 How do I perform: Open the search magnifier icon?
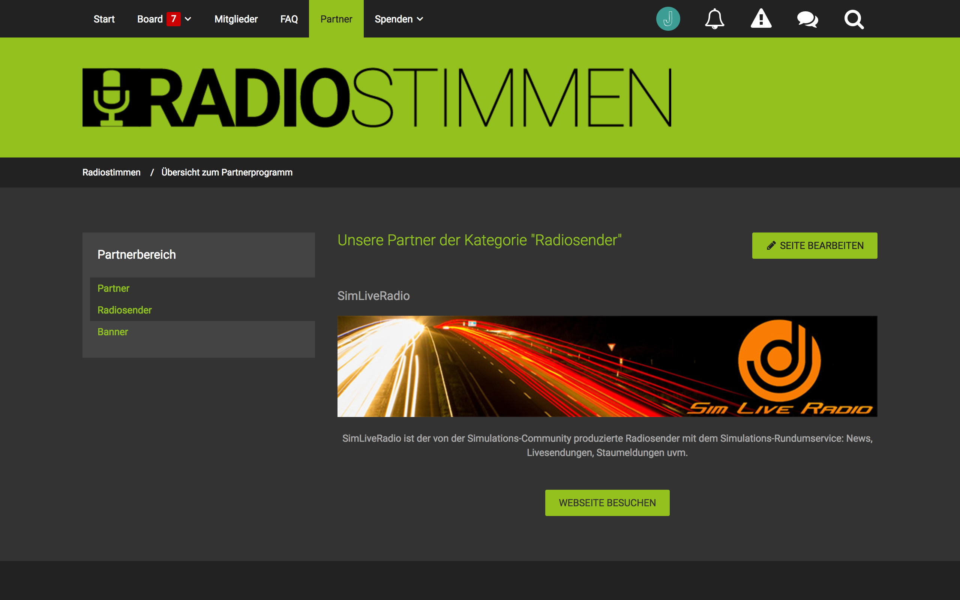coord(853,19)
